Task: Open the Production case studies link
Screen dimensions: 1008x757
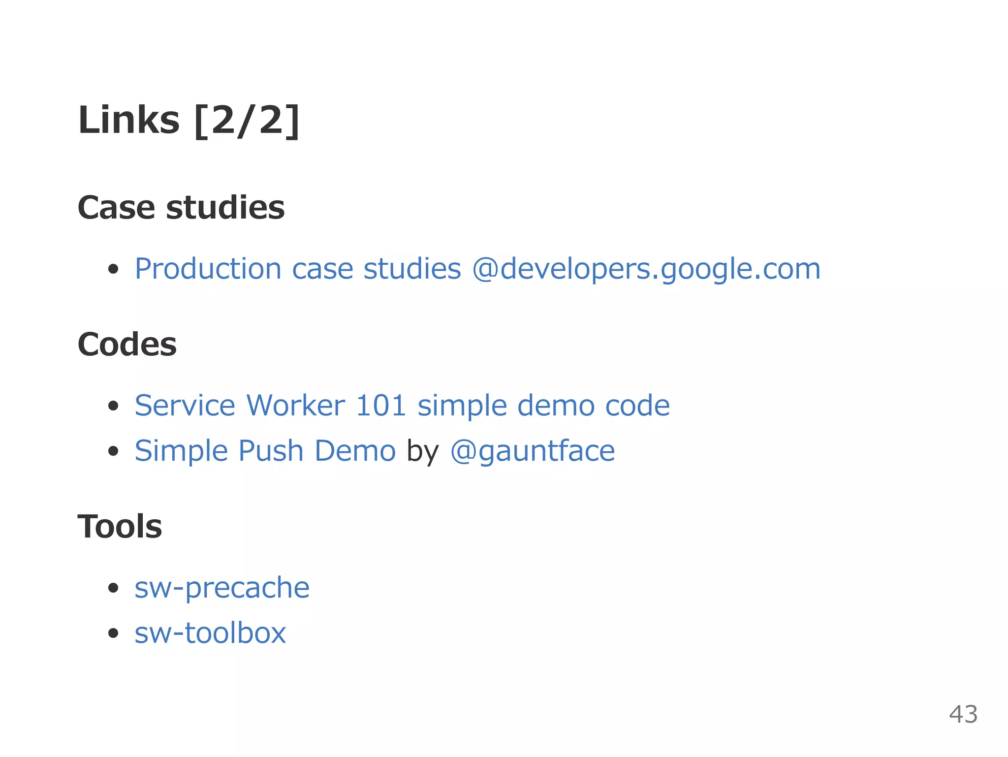Action: [x=297, y=269]
